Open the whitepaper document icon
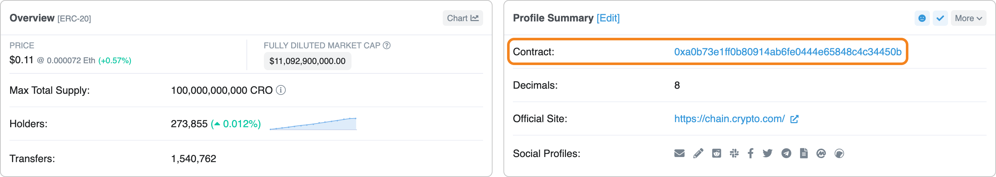Viewport: 996px width, 177px height. click(x=804, y=153)
